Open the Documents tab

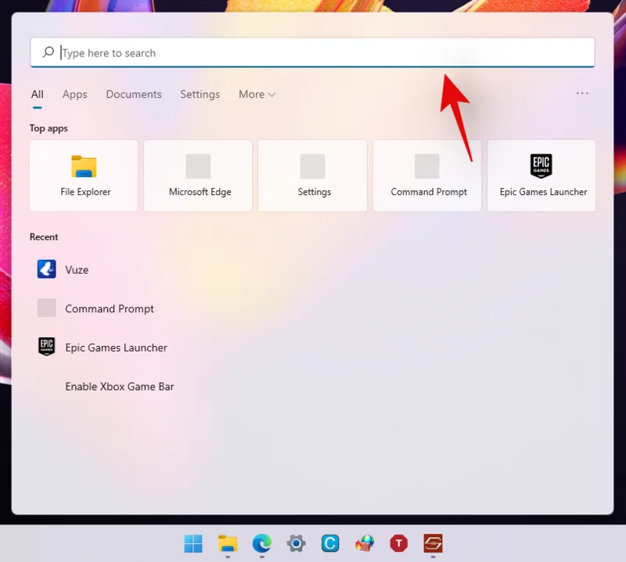pyautogui.click(x=134, y=94)
